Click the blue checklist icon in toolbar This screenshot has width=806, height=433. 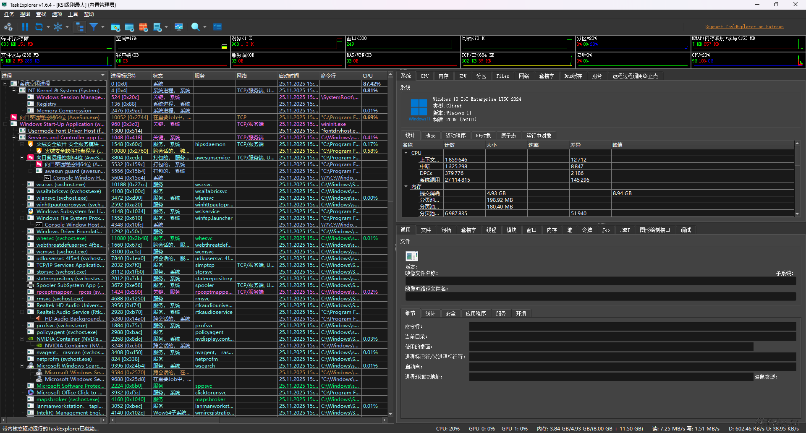217,27
